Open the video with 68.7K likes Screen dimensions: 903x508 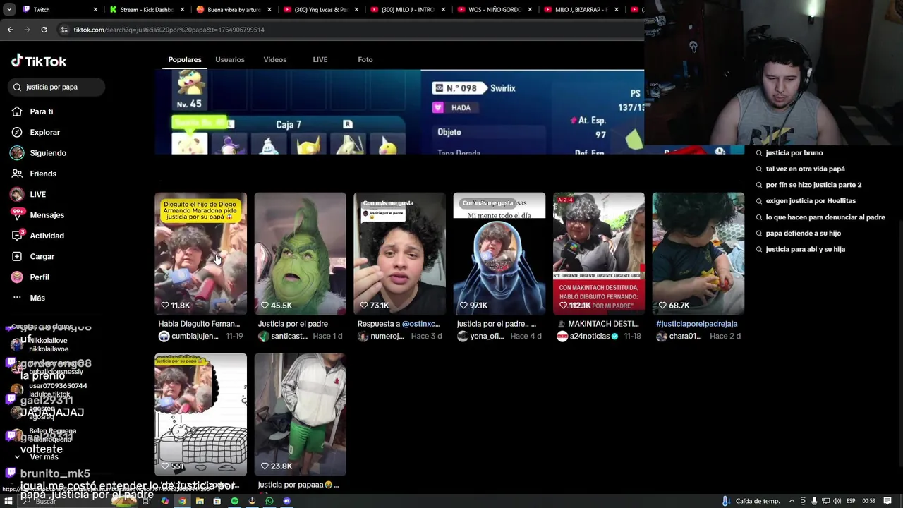tap(698, 253)
